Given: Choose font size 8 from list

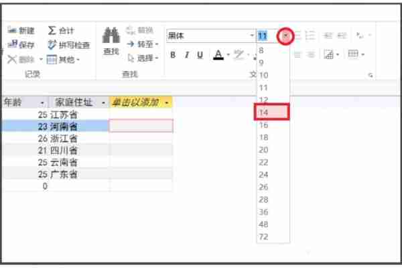Looking at the screenshot, I should coord(273,50).
